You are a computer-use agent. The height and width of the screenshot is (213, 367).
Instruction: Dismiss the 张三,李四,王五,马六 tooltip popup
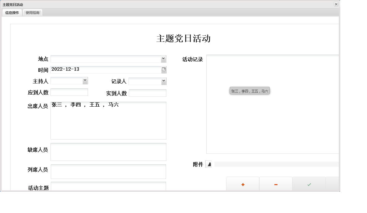pos(249,91)
